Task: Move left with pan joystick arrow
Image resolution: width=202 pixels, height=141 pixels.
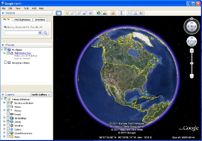Action: pyautogui.click(x=188, y=41)
